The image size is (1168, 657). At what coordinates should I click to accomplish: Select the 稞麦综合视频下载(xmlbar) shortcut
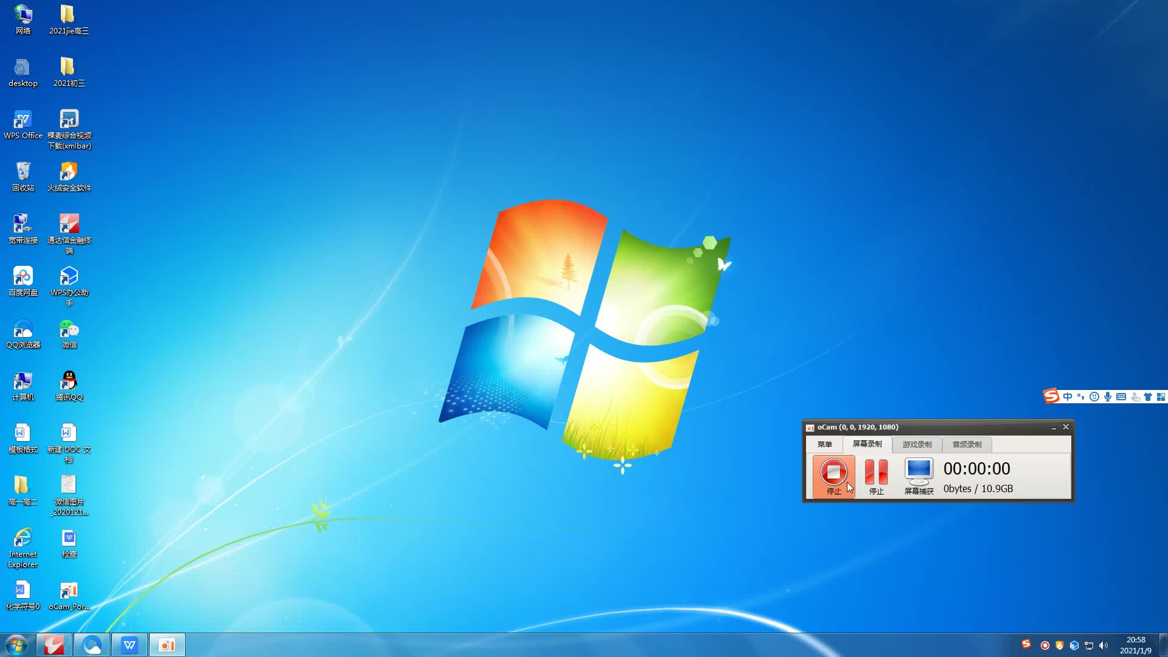coord(69,129)
